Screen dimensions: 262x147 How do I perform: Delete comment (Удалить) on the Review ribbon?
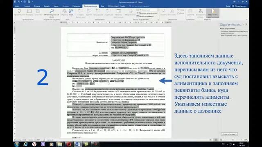[x=89, y=13]
